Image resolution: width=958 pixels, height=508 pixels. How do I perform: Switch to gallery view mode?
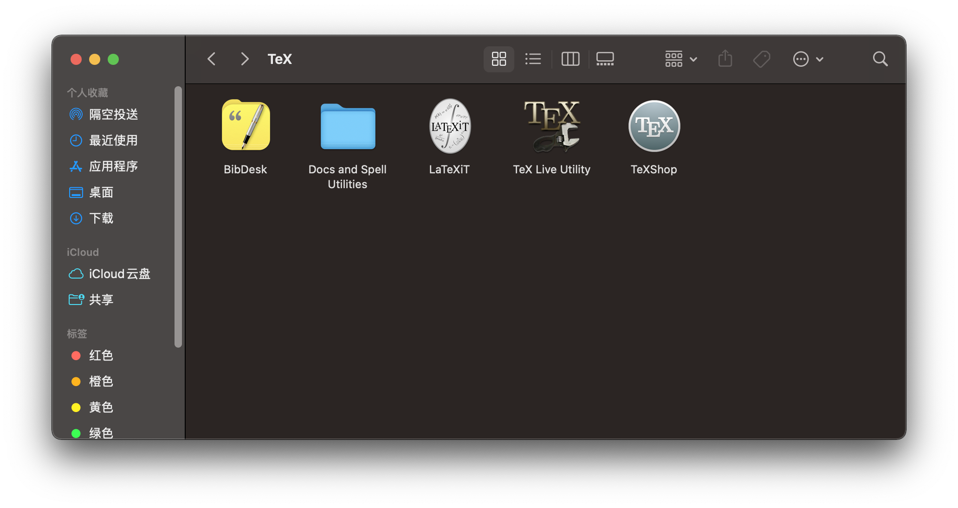click(605, 59)
